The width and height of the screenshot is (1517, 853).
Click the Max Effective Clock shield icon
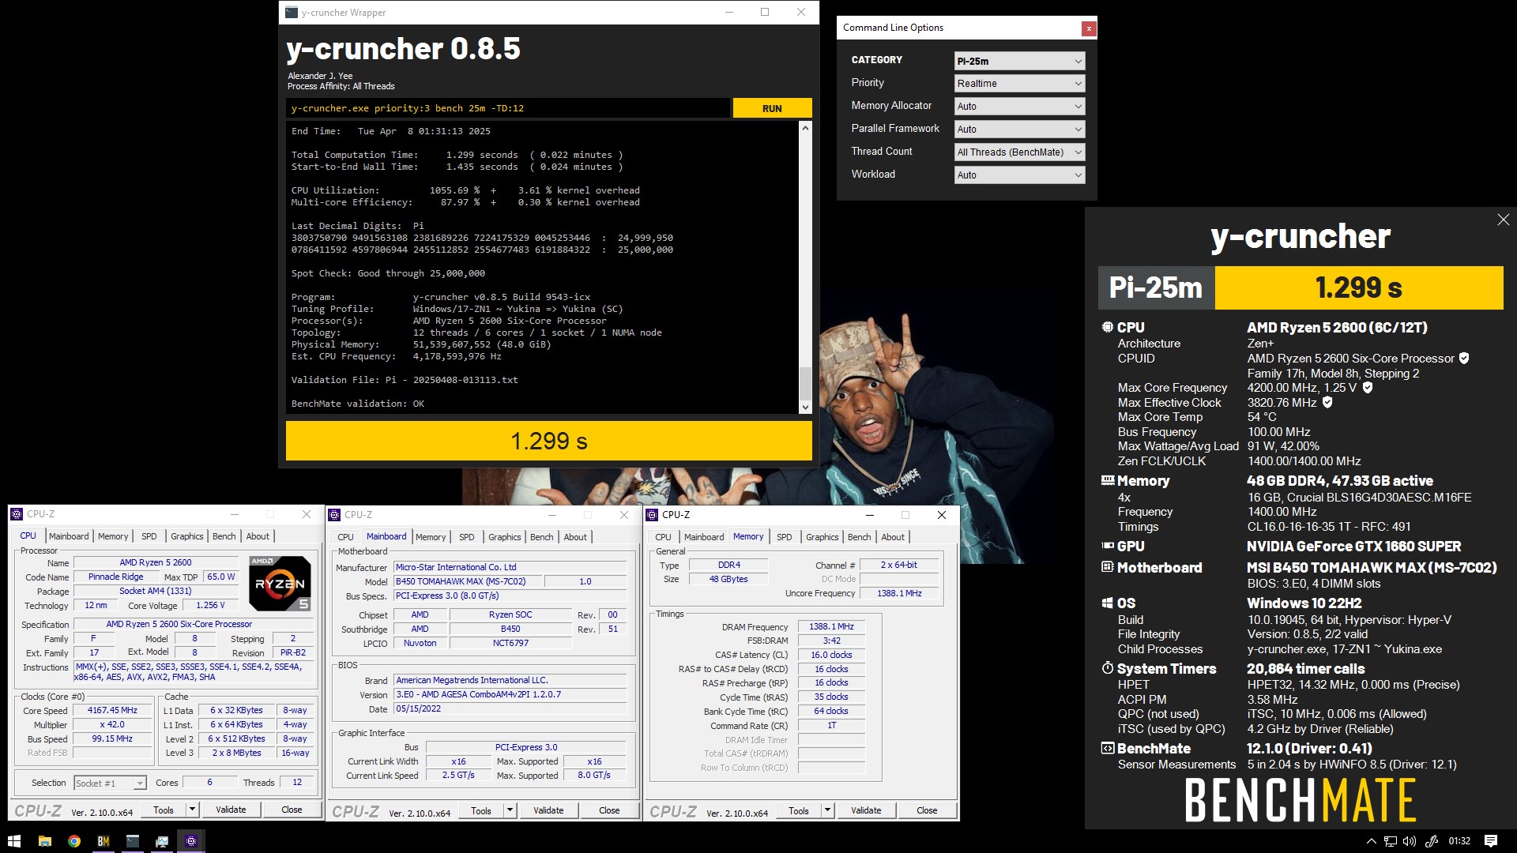[x=1327, y=403]
